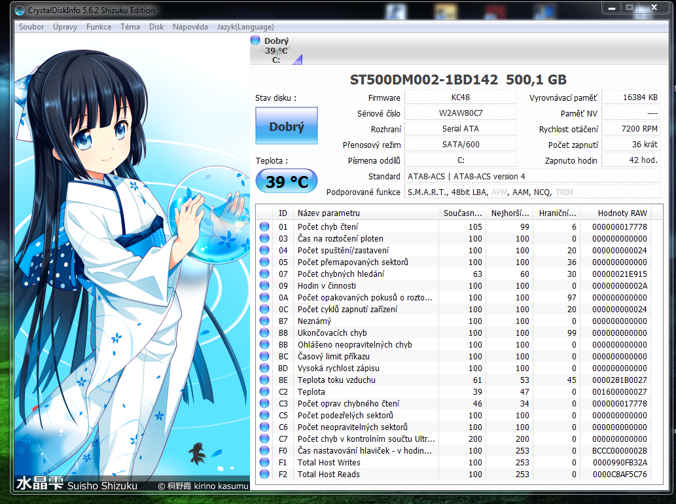
Task: Click the Dobrý disk status button
Action: tap(287, 126)
